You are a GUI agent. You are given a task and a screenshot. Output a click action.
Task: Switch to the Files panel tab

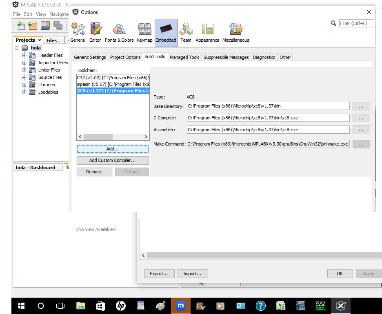tap(52, 40)
